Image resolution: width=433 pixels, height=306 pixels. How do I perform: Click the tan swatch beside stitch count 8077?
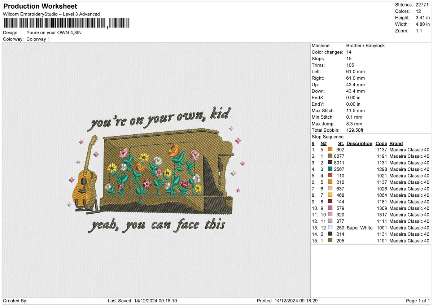click(330, 156)
